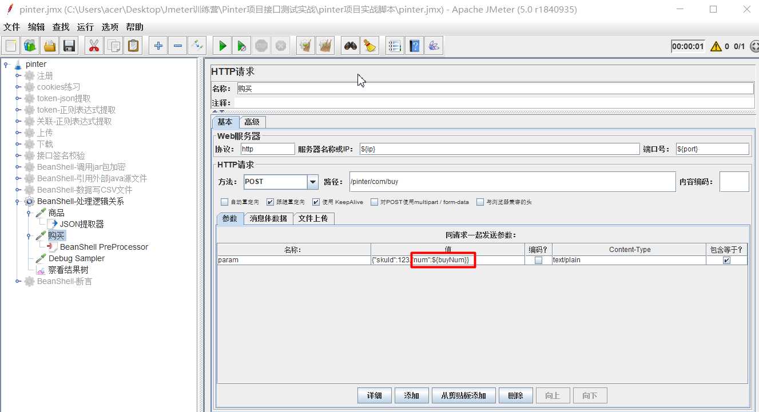Image resolution: width=759 pixels, height=412 pixels.
Task: Switch to the 文件上传 tab
Action: (313, 218)
